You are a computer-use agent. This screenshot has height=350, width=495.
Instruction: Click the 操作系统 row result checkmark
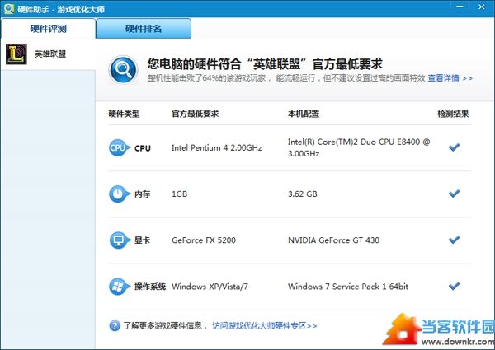click(453, 287)
